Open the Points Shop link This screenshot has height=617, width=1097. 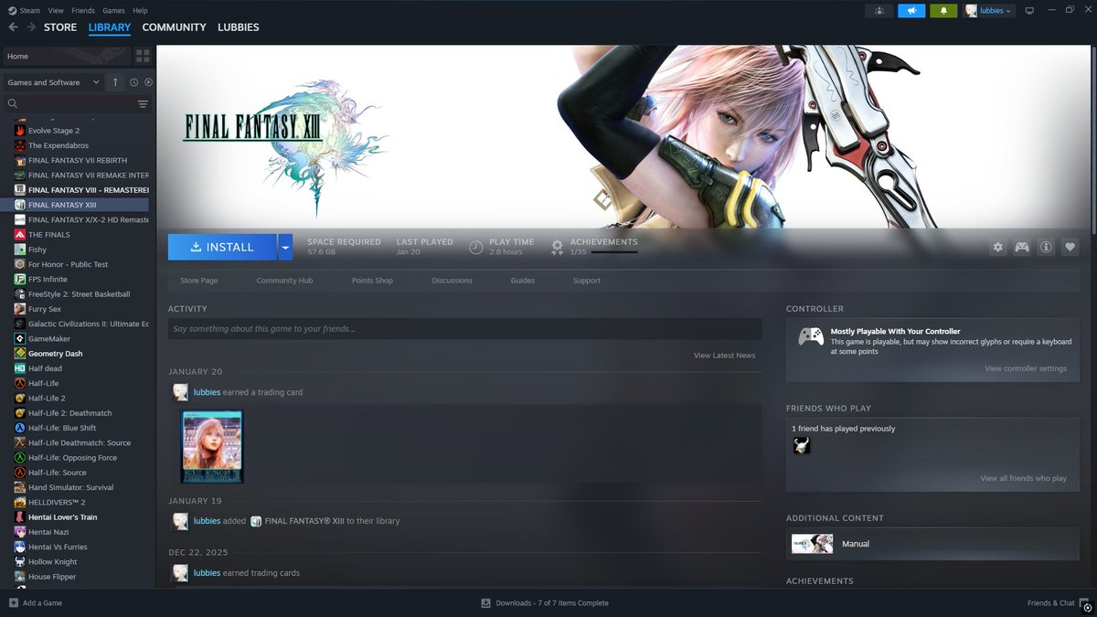[372, 281]
